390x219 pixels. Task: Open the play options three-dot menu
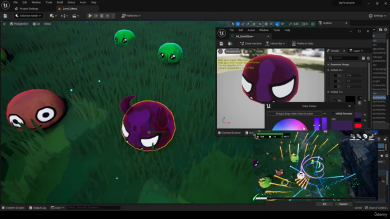(x=113, y=16)
